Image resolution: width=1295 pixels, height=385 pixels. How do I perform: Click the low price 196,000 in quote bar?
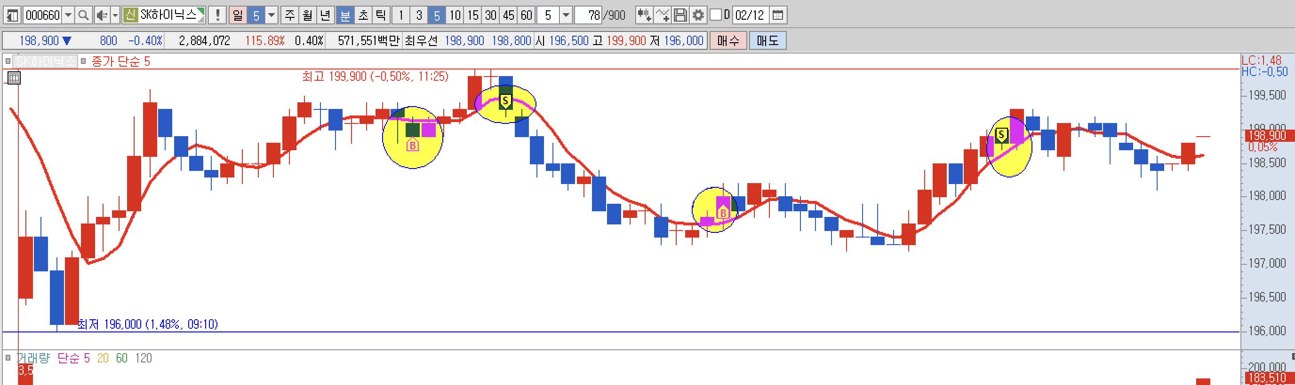point(683,40)
